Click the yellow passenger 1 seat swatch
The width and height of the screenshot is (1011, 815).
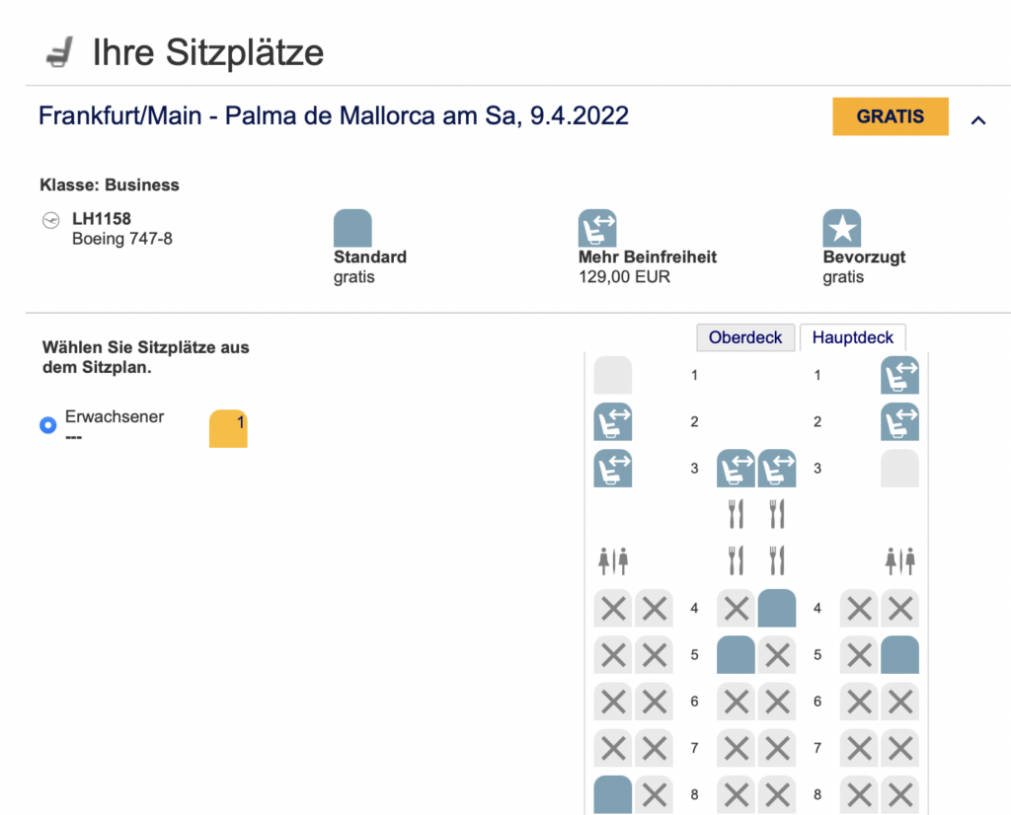click(x=228, y=429)
